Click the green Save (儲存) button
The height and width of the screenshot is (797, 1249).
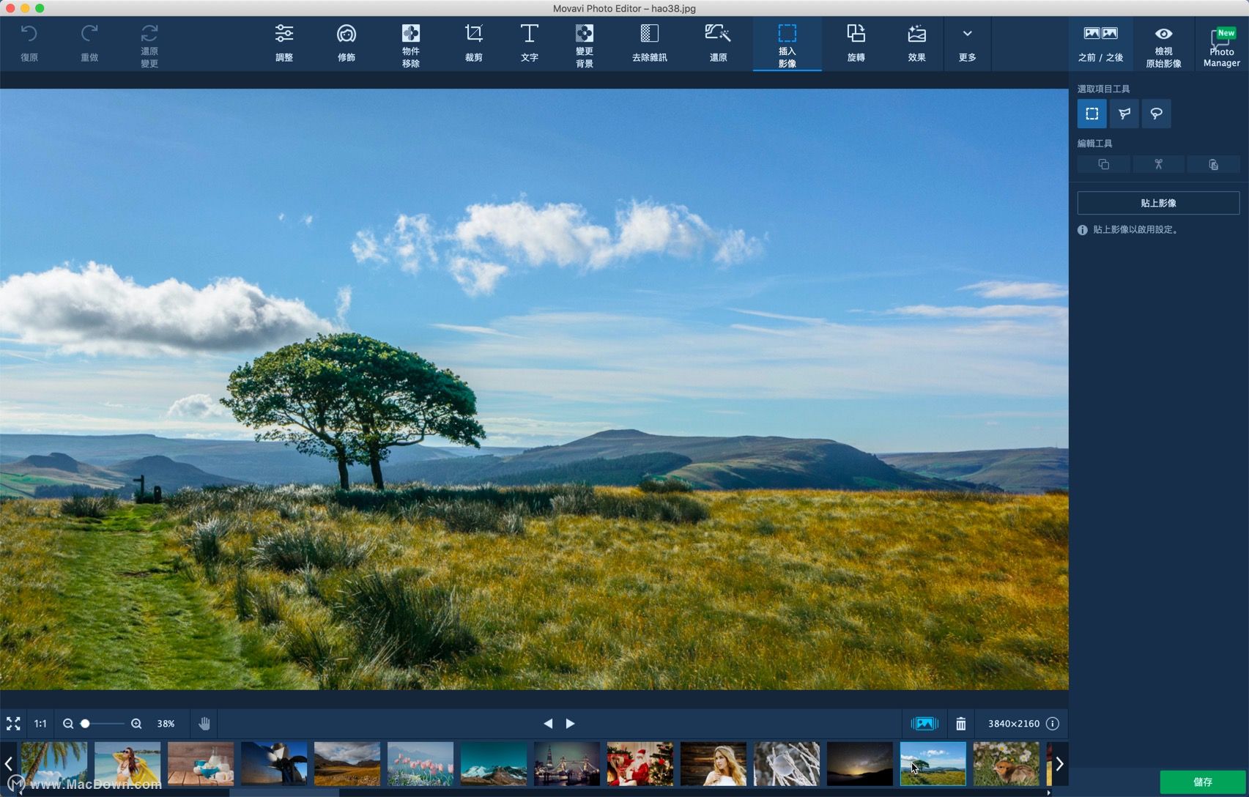(1202, 782)
